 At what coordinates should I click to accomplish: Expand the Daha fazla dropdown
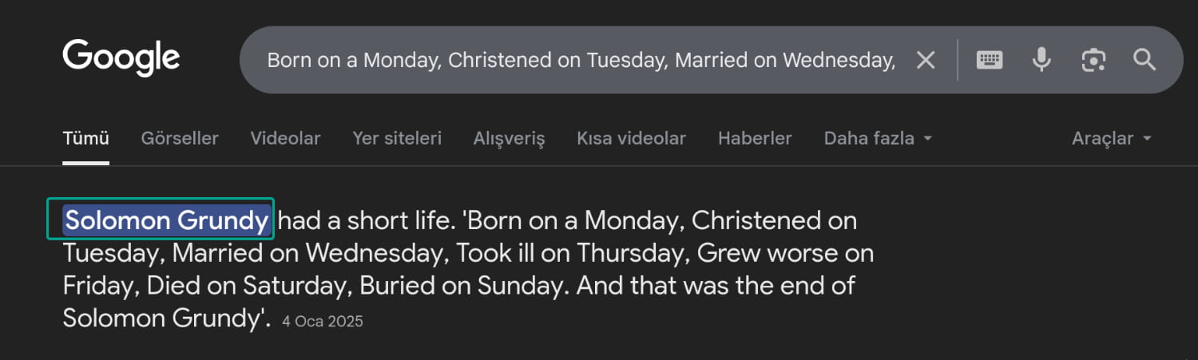[x=878, y=138]
